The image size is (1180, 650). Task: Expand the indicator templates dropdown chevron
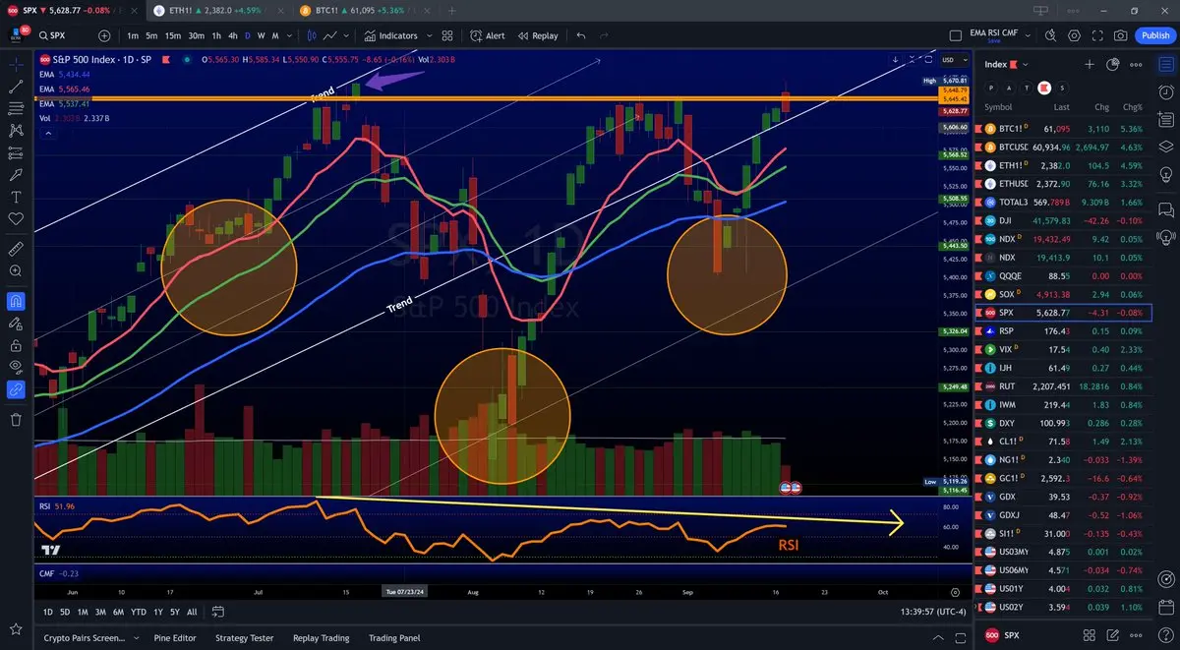click(427, 35)
